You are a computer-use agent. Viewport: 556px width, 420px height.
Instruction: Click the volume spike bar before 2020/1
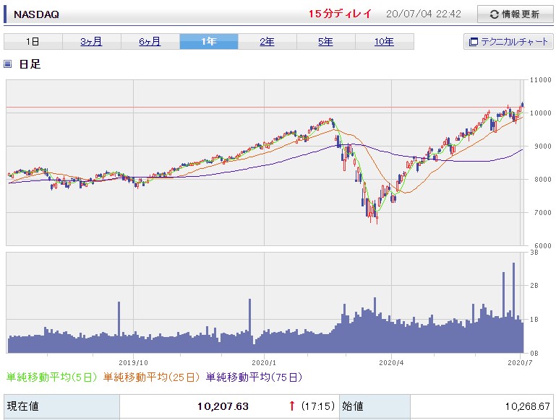click(250, 326)
